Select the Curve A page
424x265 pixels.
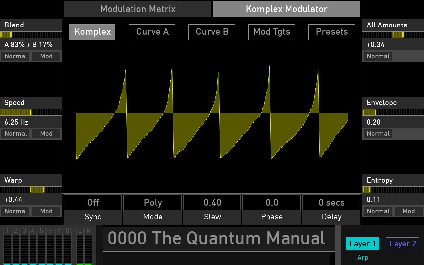tap(152, 32)
